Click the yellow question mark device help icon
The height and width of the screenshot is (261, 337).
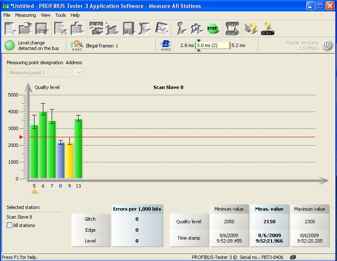click(268, 29)
